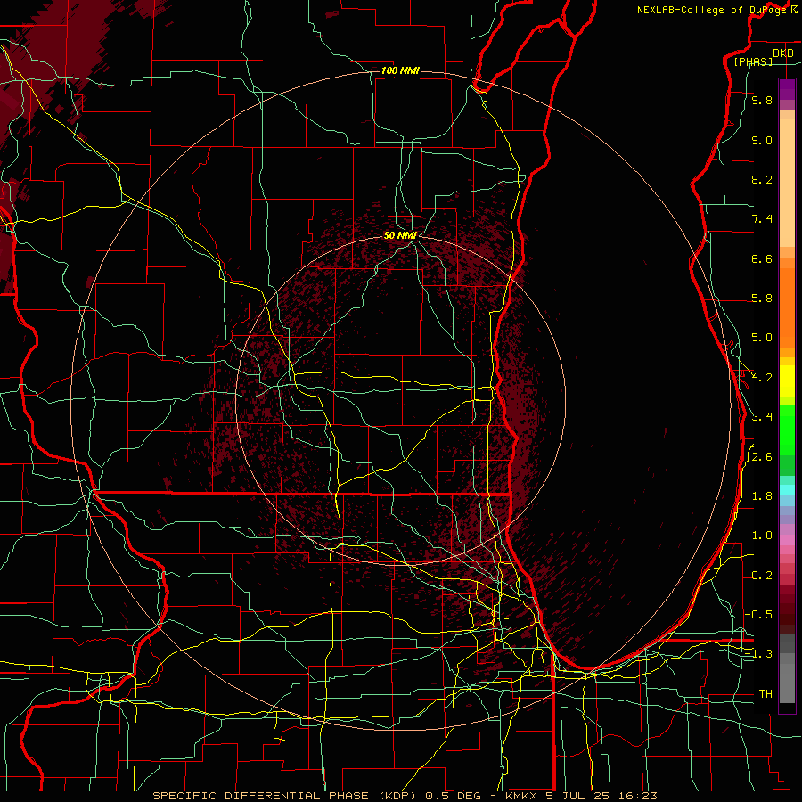Screen dimensions: 802x802
Task: Pick the yellow color bar segment
Action: (x=787, y=381)
